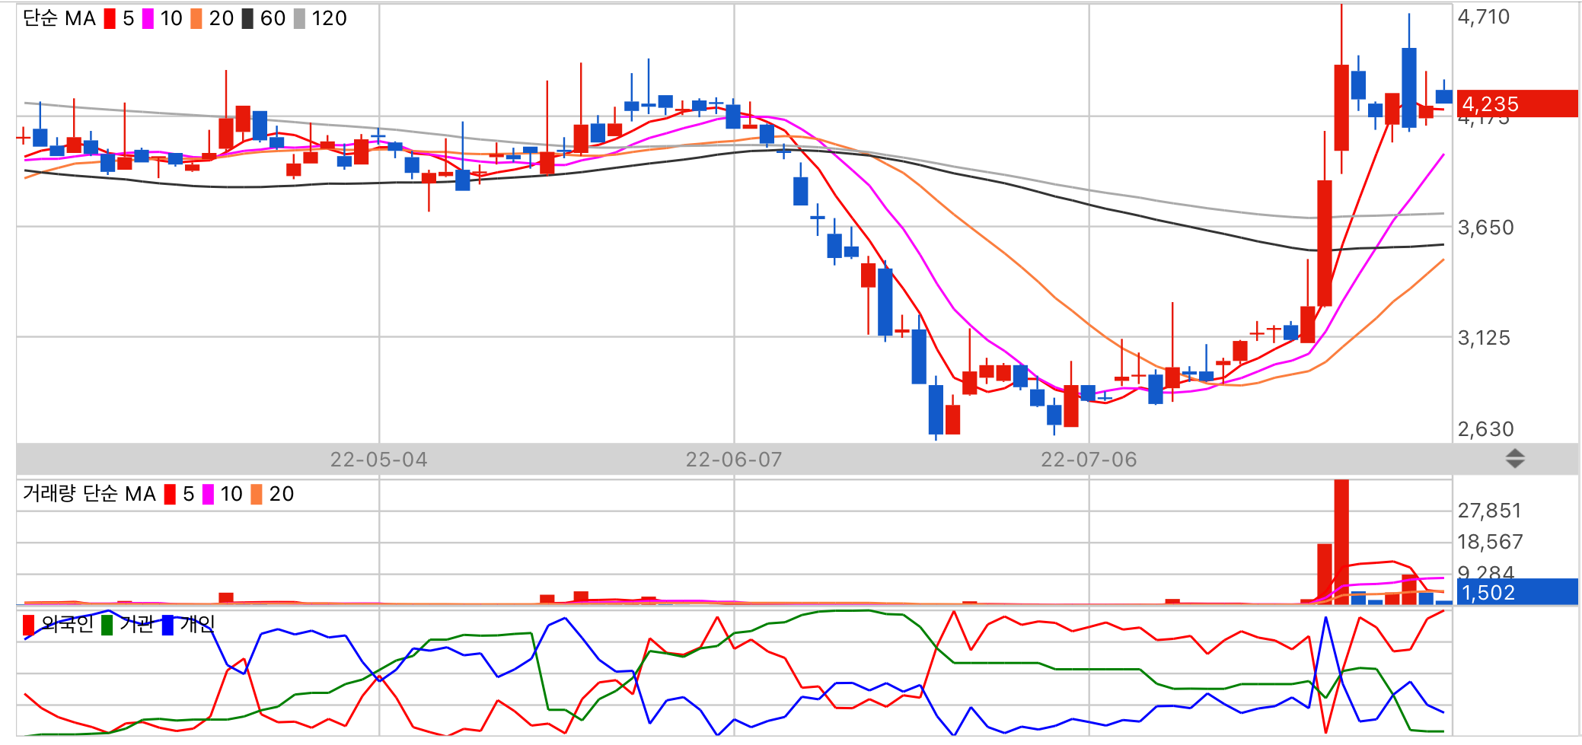1582x745 pixels.
Task: Click the 단순 MA legend label
Action: [x=59, y=18]
